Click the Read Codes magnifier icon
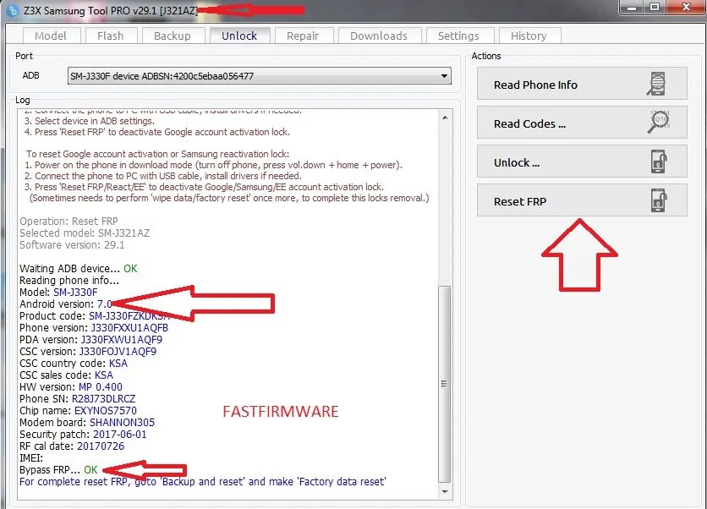 [x=658, y=123]
